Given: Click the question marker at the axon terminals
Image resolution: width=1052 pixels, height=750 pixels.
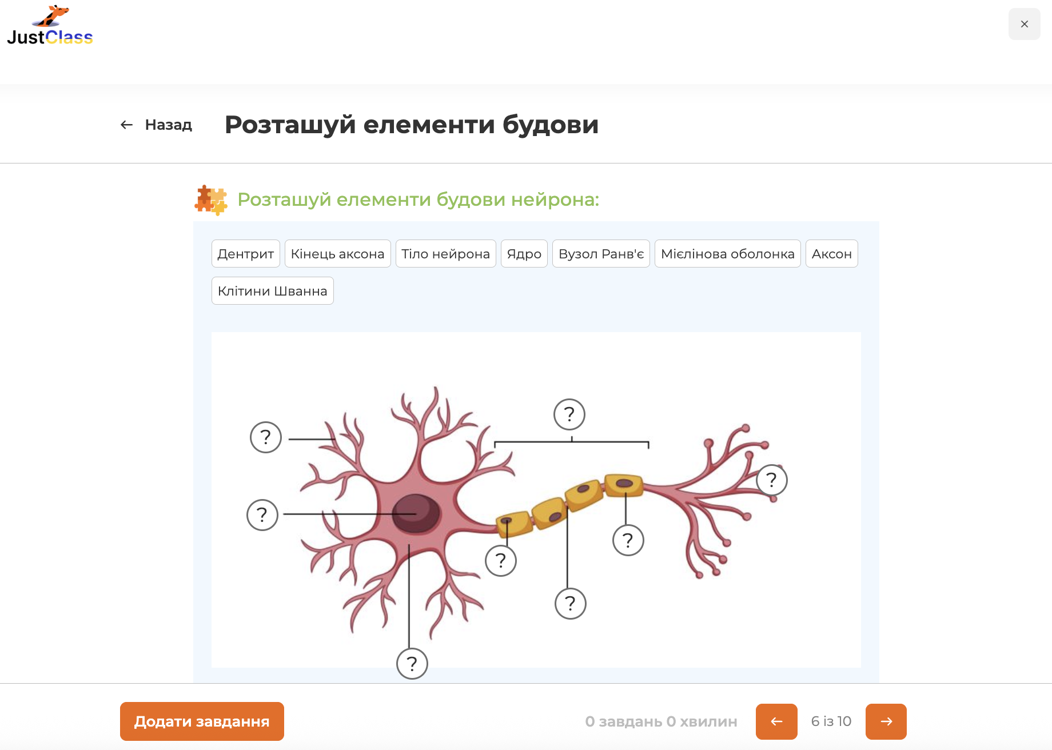Looking at the screenshot, I should click(x=773, y=481).
